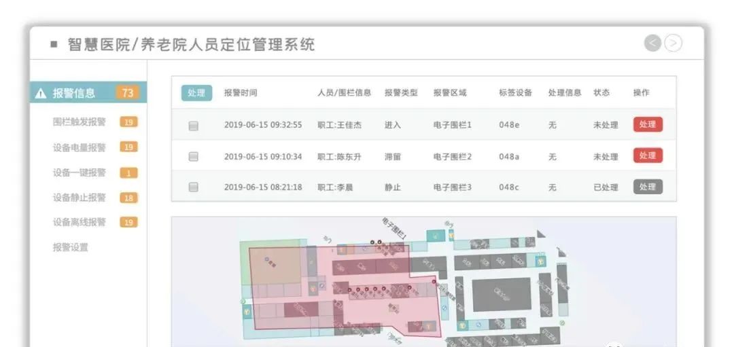
Task: Check the box for 李晨 alarm row
Action: click(194, 187)
